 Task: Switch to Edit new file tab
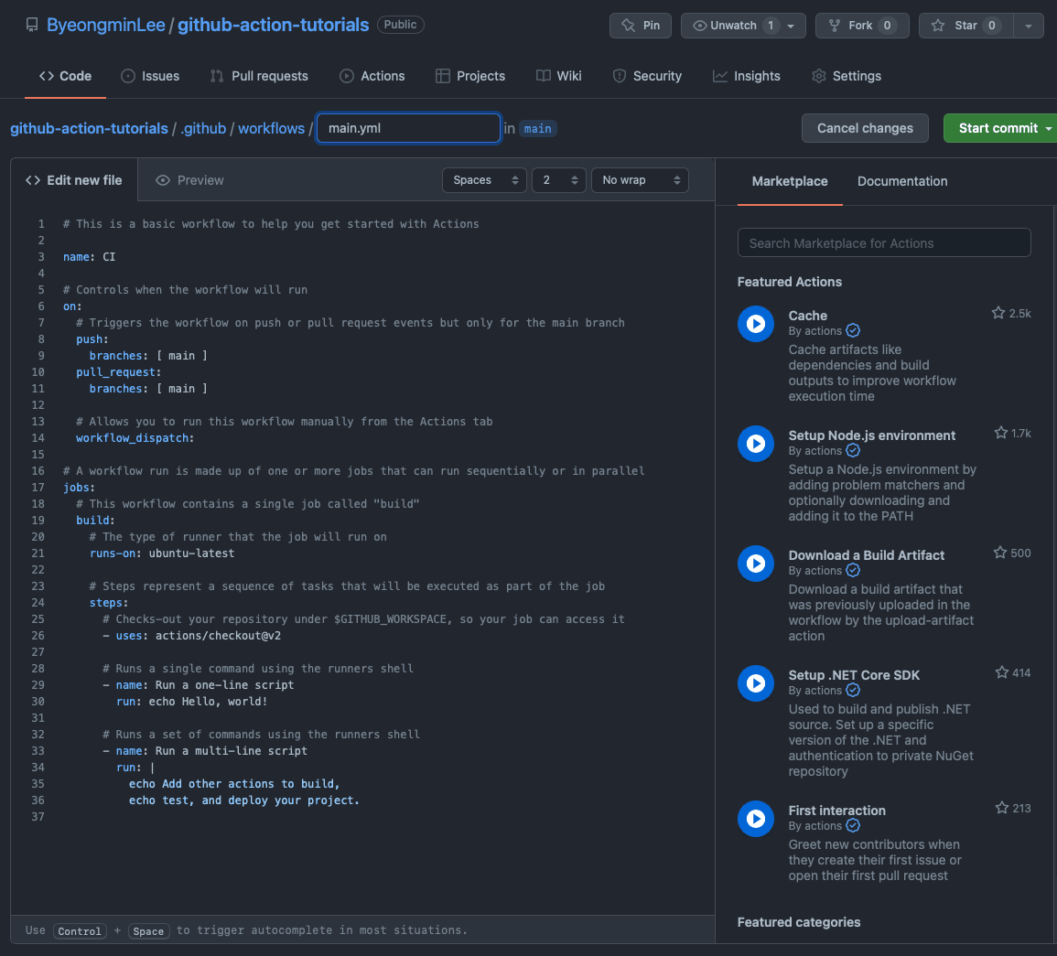click(x=74, y=180)
